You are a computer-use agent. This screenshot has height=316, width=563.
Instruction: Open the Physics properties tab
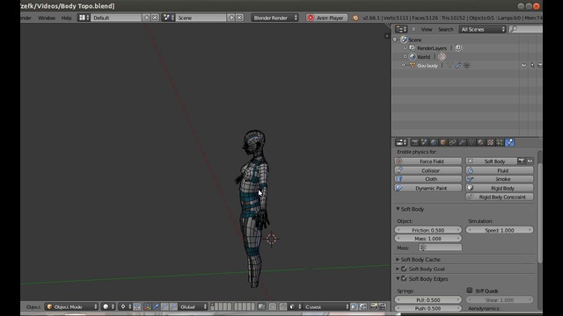[x=509, y=142]
